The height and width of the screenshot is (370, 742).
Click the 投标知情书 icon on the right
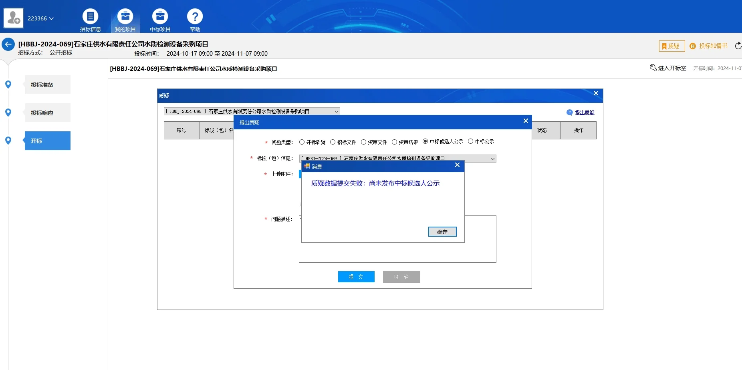pyautogui.click(x=708, y=46)
